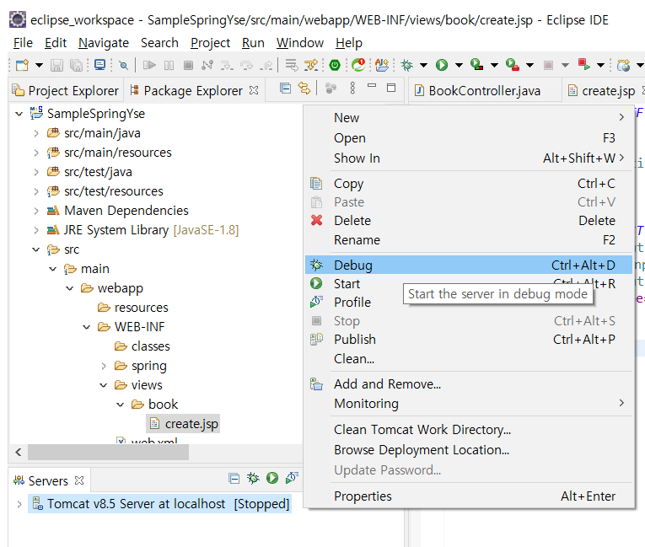Image resolution: width=645 pixels, height=547 pixels.
Task: Expand the Tomcat v8.5 Server node
Action: pyautogui.click(x=19, y=504)
